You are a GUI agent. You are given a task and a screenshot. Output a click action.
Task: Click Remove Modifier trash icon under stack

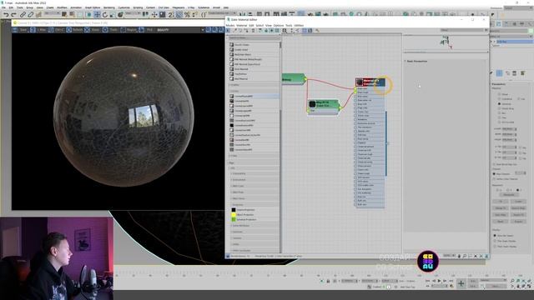point(515,73)
